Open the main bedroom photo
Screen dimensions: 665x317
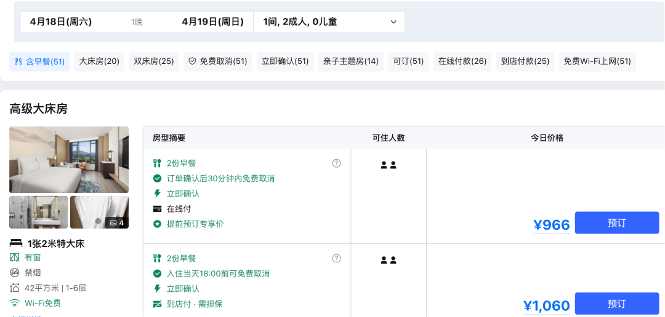(x=69, y=160)
